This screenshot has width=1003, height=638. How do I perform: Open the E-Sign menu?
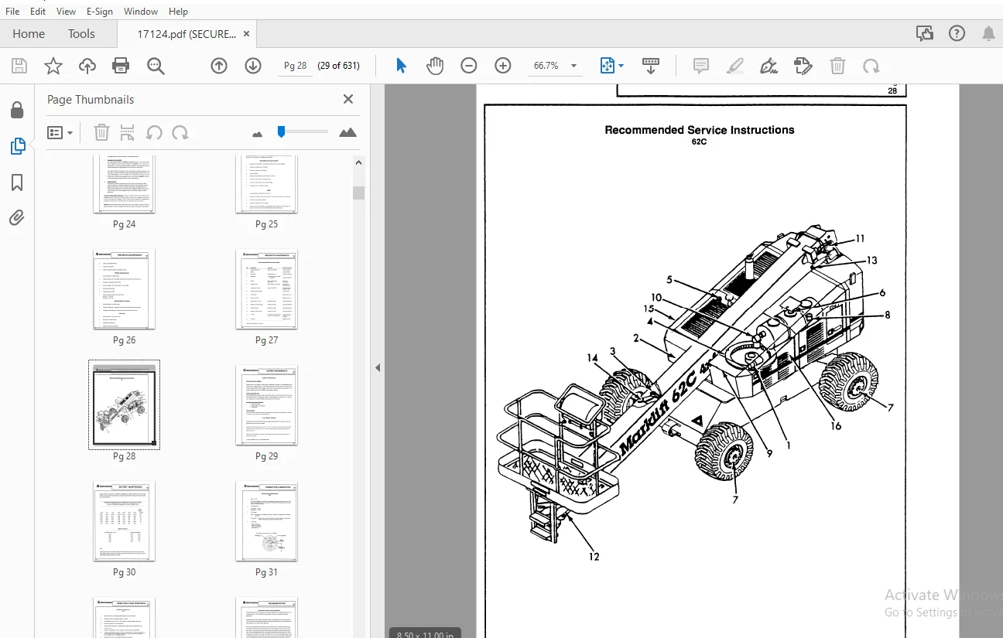99,12
